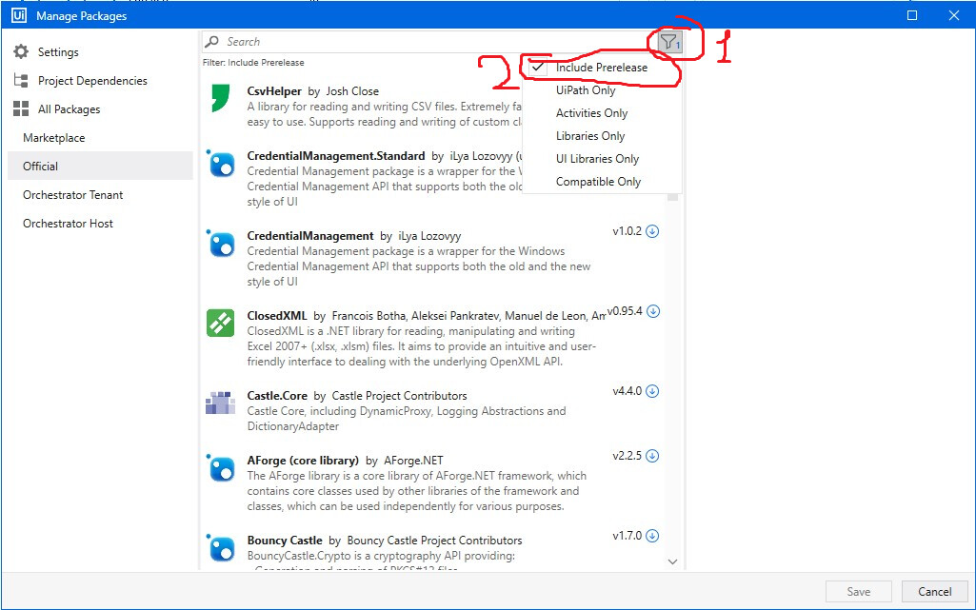Click version label v1.0.2
This screenshot has height=610, width=976.
(x=627, y=231)
